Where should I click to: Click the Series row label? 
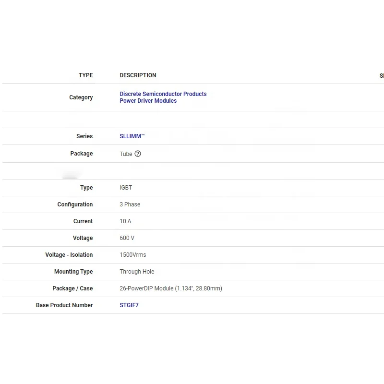[84, 136]
